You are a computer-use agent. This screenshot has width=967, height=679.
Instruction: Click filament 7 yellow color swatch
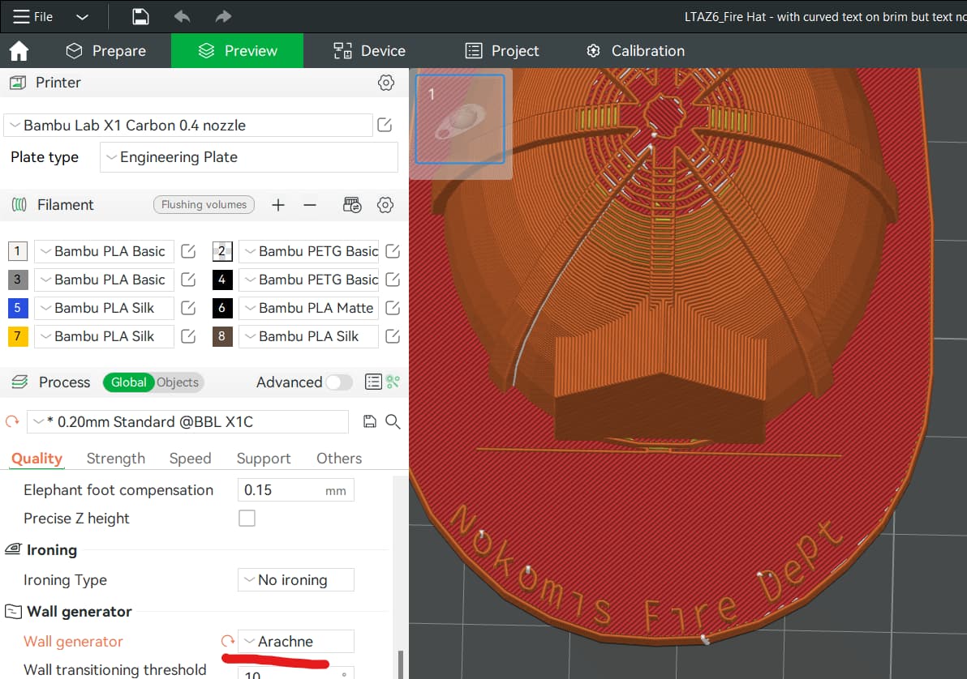click(x=17, y=336)
